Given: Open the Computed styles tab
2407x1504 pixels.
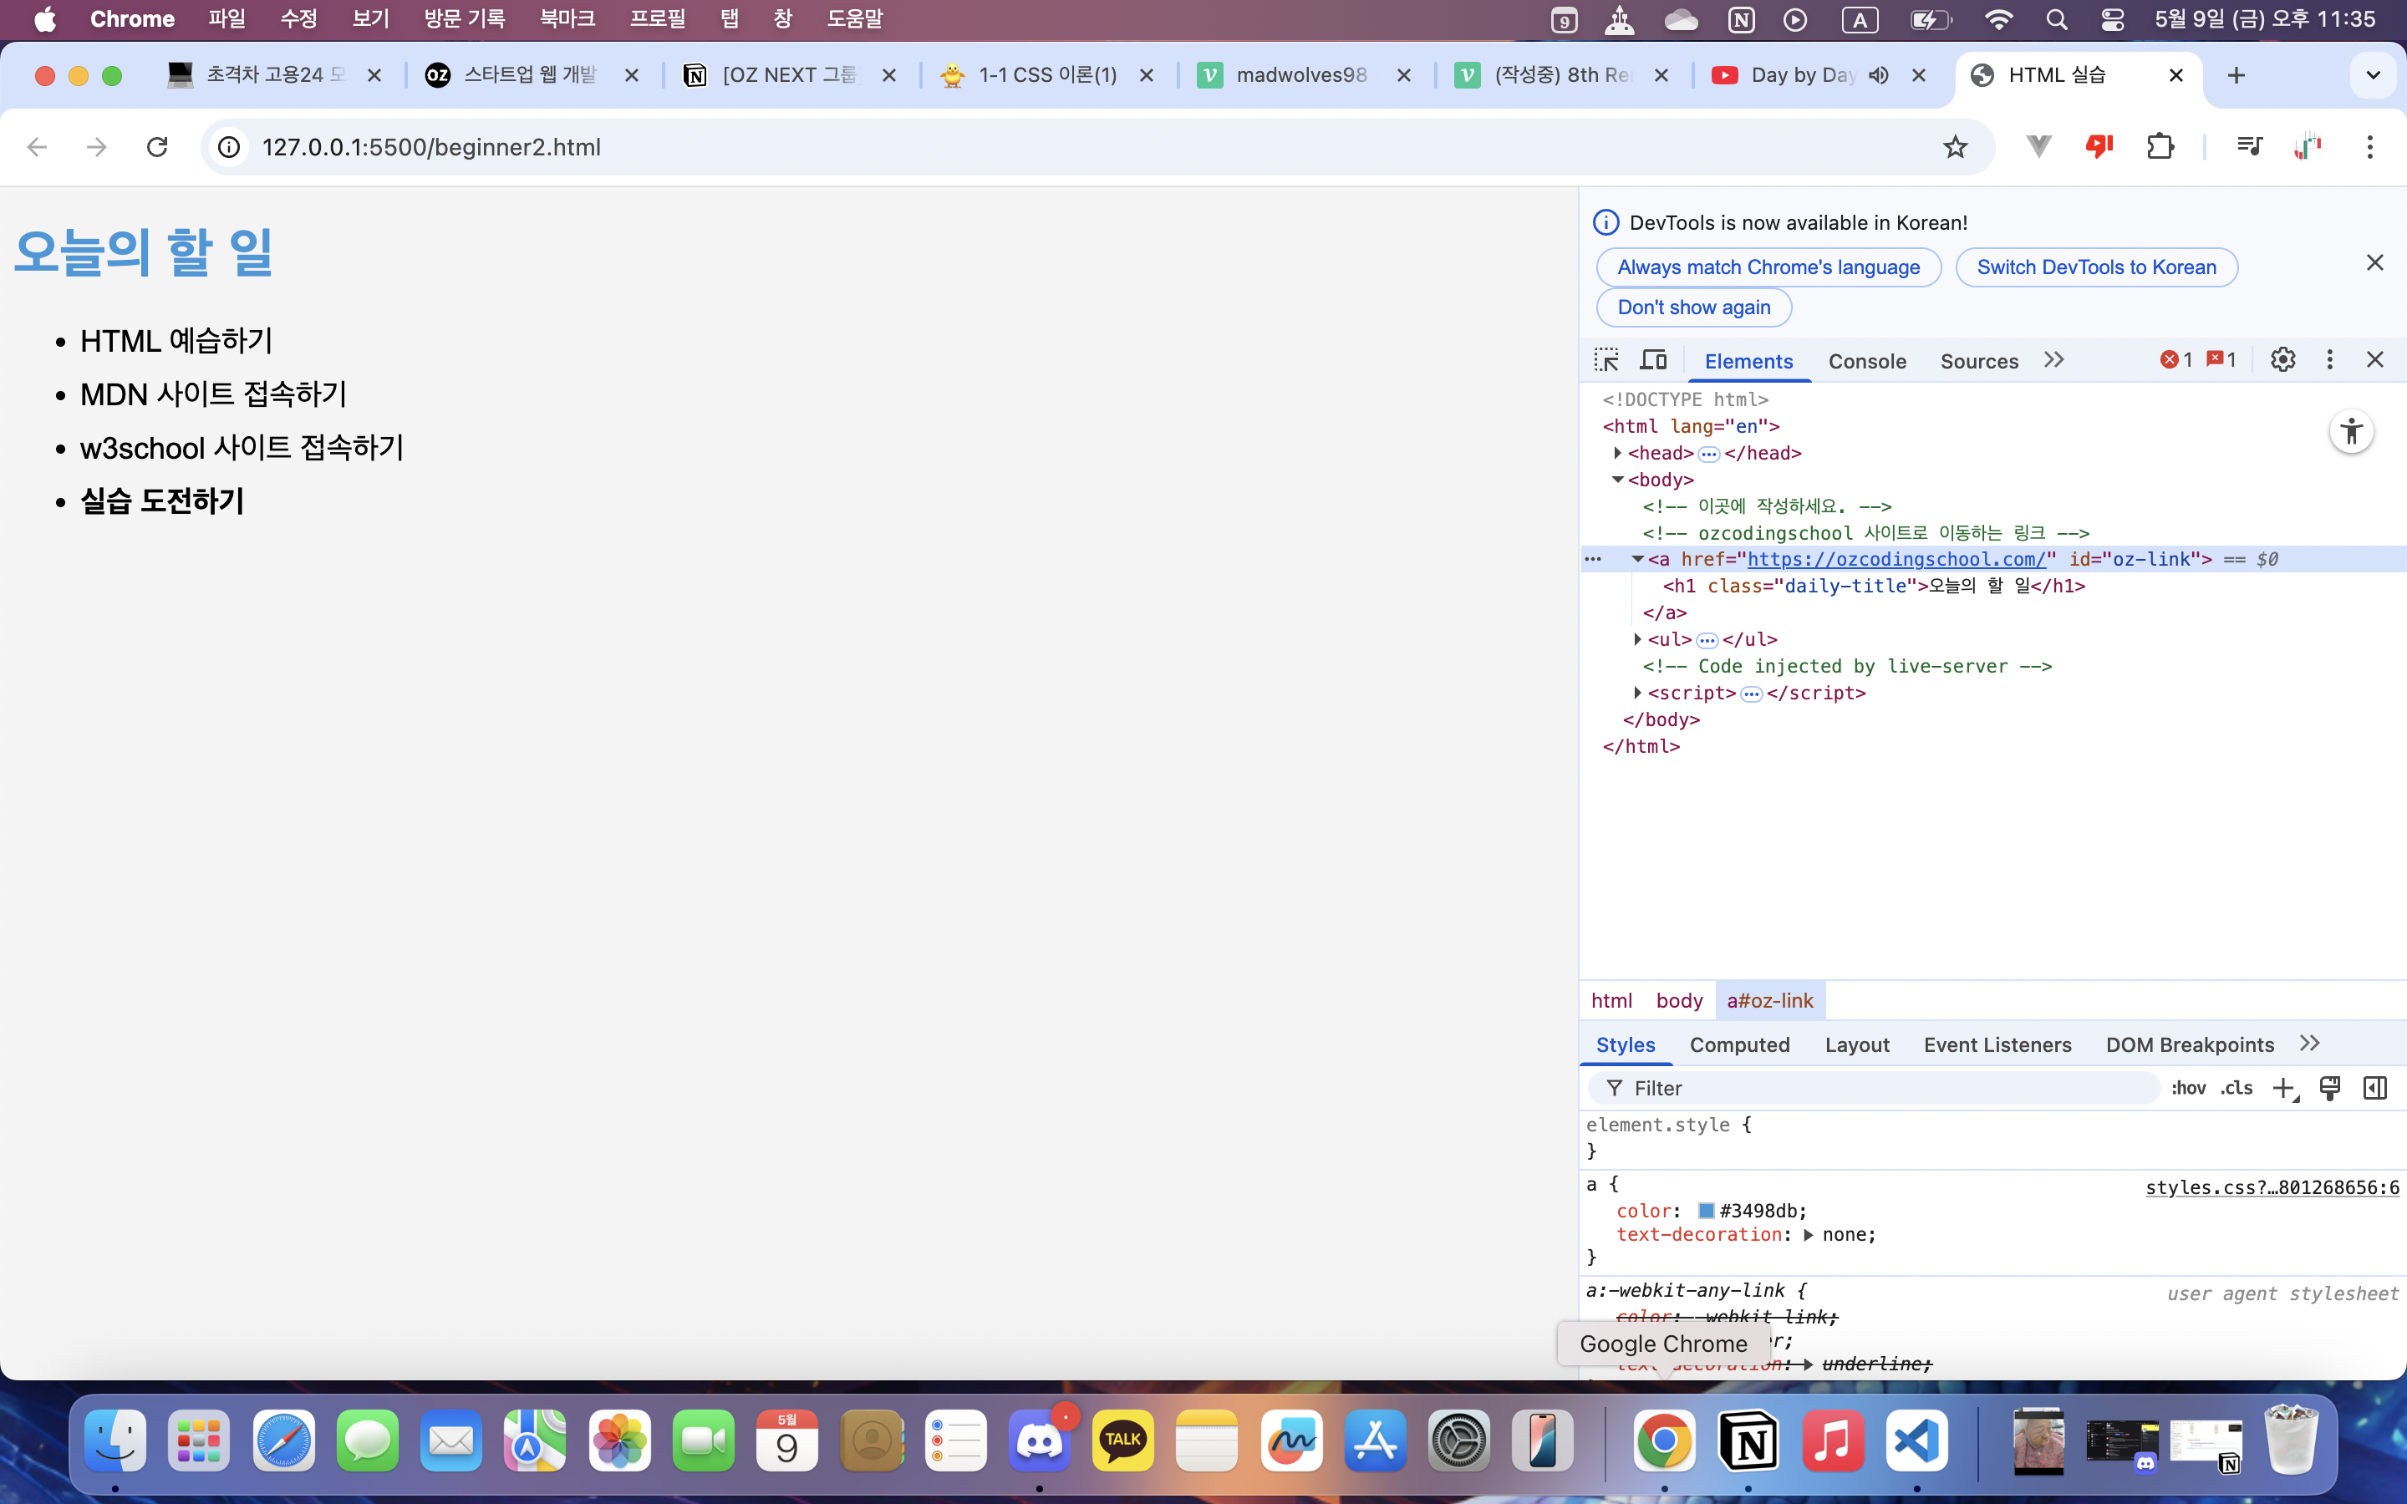Looking at the screenshot, I should click(x=1738, y=1044).
